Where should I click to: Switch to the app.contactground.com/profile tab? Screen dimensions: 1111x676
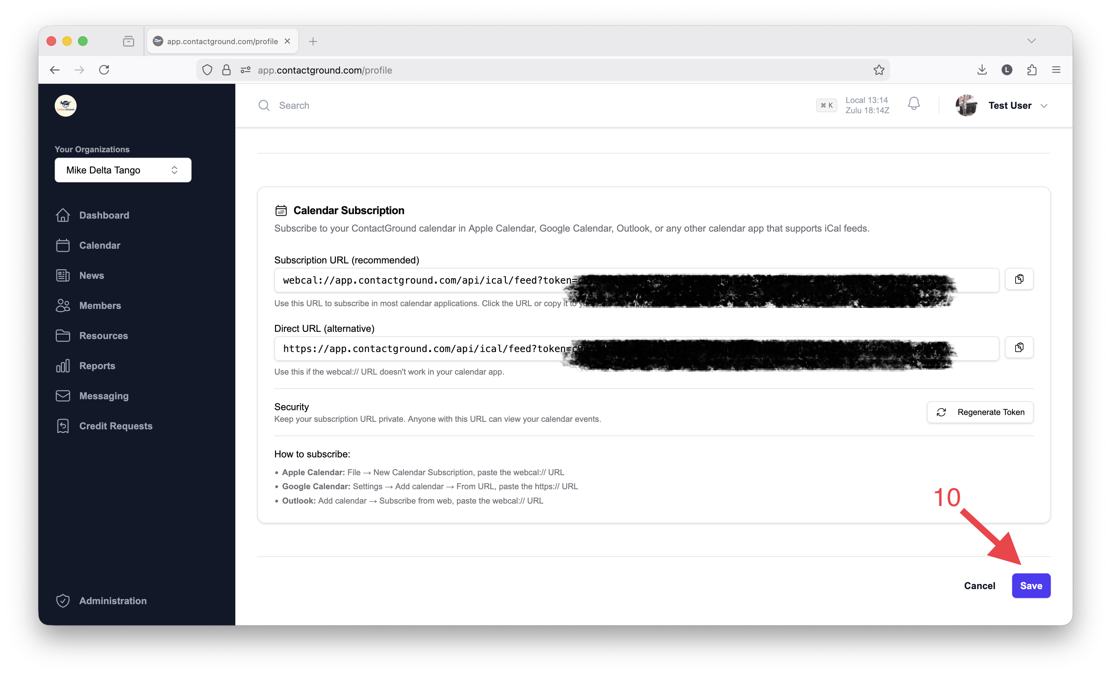pos(222,41)
